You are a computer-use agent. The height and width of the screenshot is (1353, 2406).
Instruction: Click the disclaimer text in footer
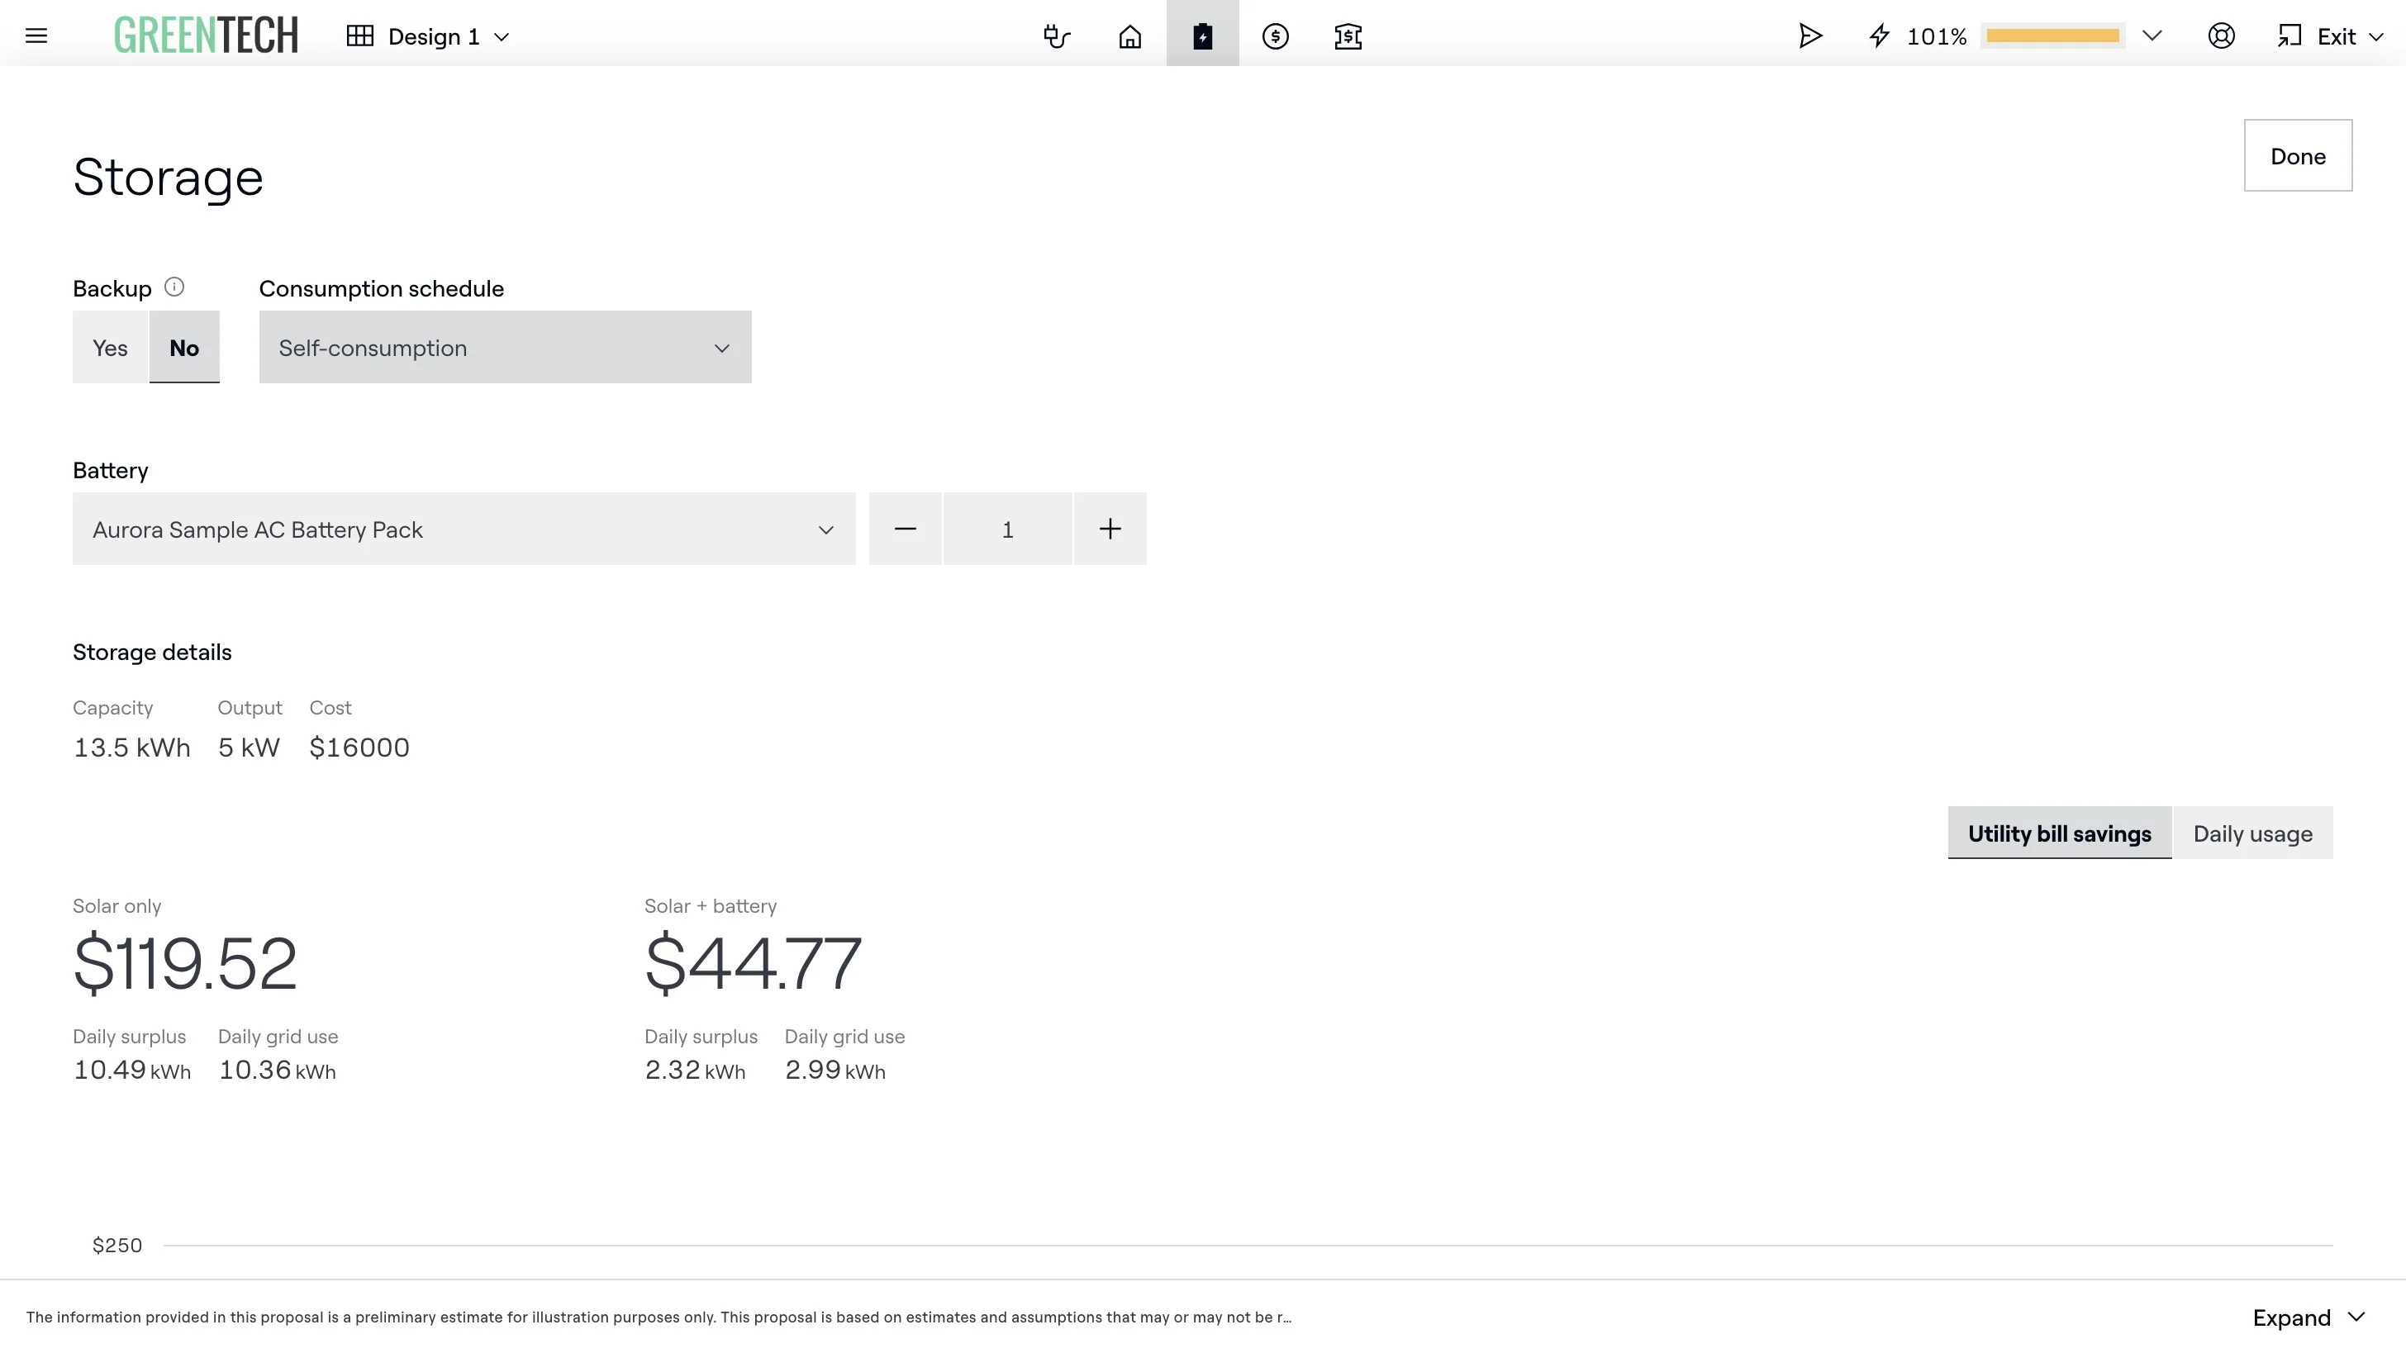659,1317
